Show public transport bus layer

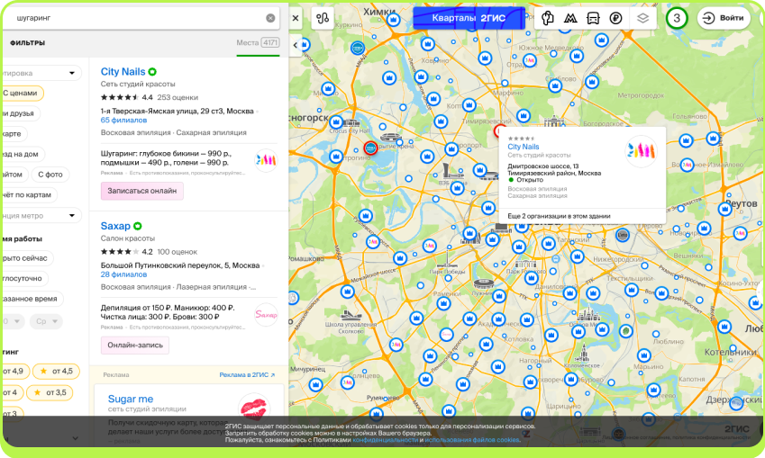593,18
